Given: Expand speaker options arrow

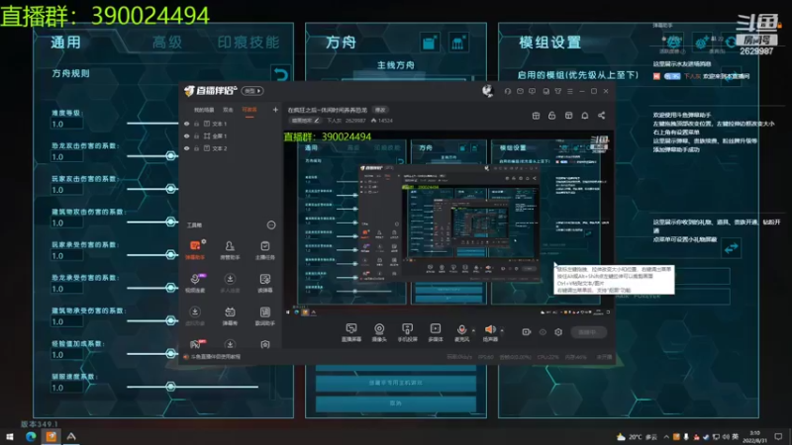Looking at the screenshot, I should click(x=502, y=330).
